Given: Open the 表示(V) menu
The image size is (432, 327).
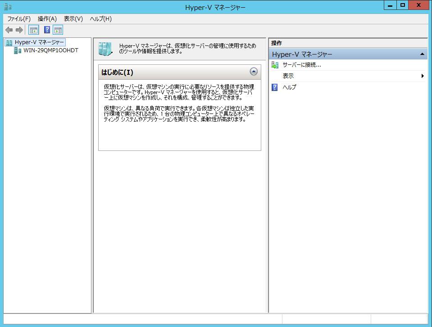Looking at the screenshot, I should (x=73, y=19).
